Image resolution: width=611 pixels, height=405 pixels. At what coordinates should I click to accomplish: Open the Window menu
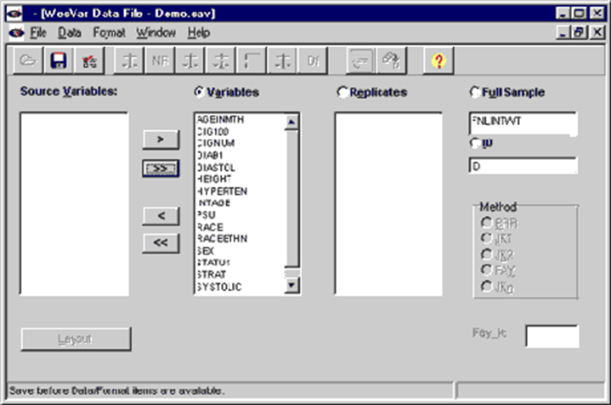(x=156, y=33)
